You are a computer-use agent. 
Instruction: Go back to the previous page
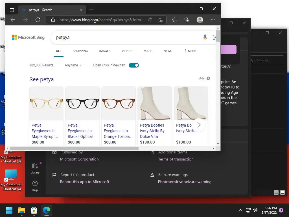click(13, 20)
